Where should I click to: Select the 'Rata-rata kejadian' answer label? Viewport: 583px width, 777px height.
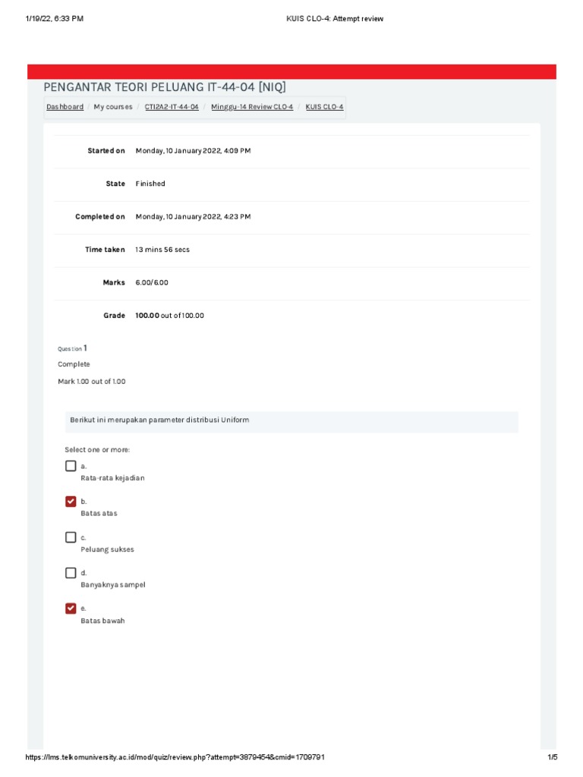[x=112, y=478]
